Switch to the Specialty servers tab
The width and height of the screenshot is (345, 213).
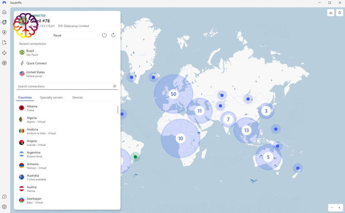pyautogui.click(x=51, y=98)
